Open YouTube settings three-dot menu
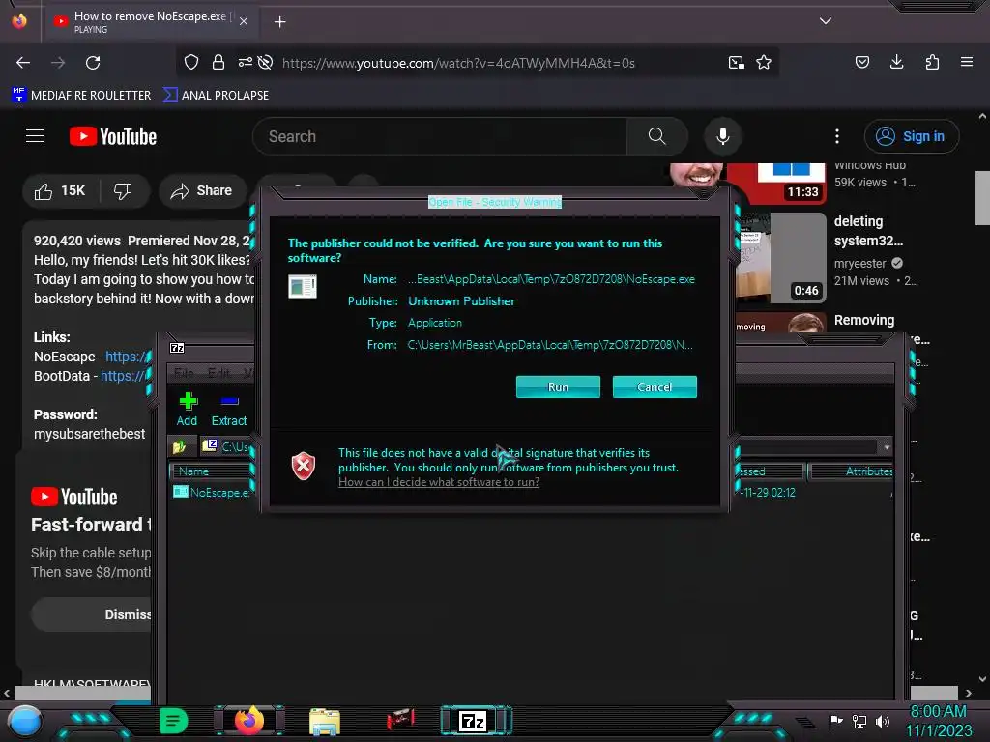This screenshot has height=742, width=990. (x=837, y=136)
